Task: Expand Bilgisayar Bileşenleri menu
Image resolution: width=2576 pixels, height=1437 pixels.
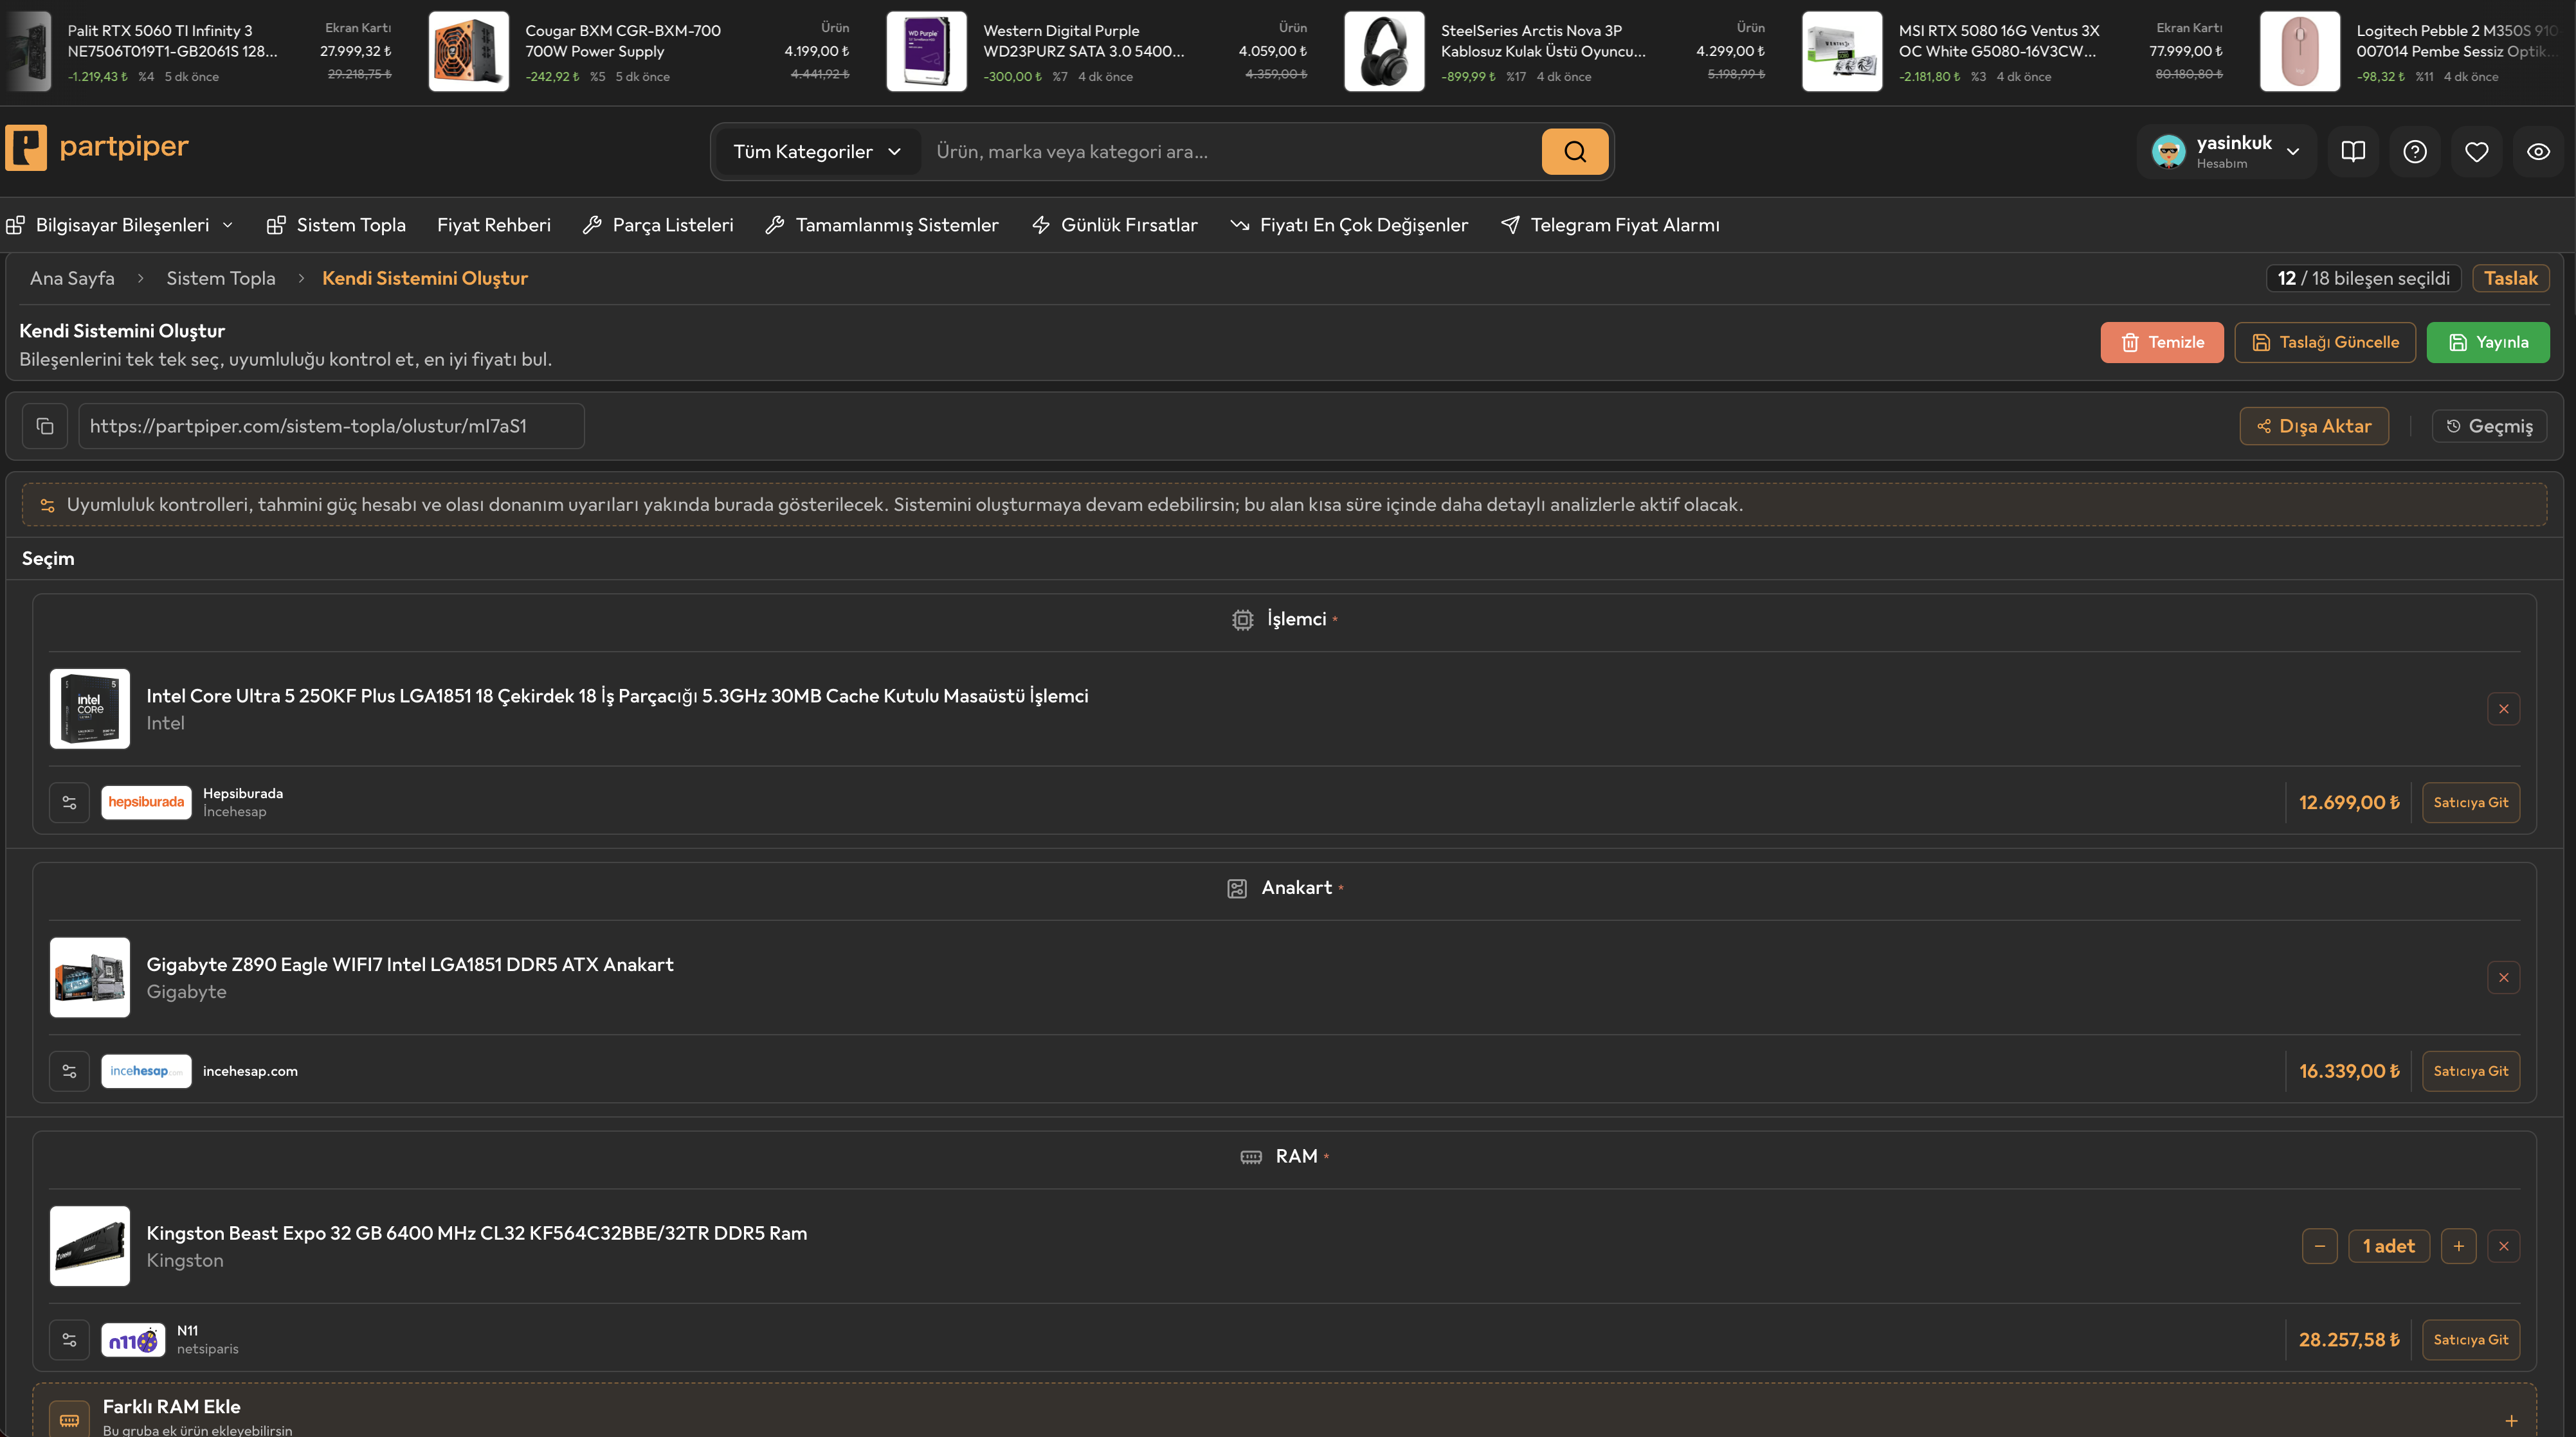Action: (x=120, y=225)
